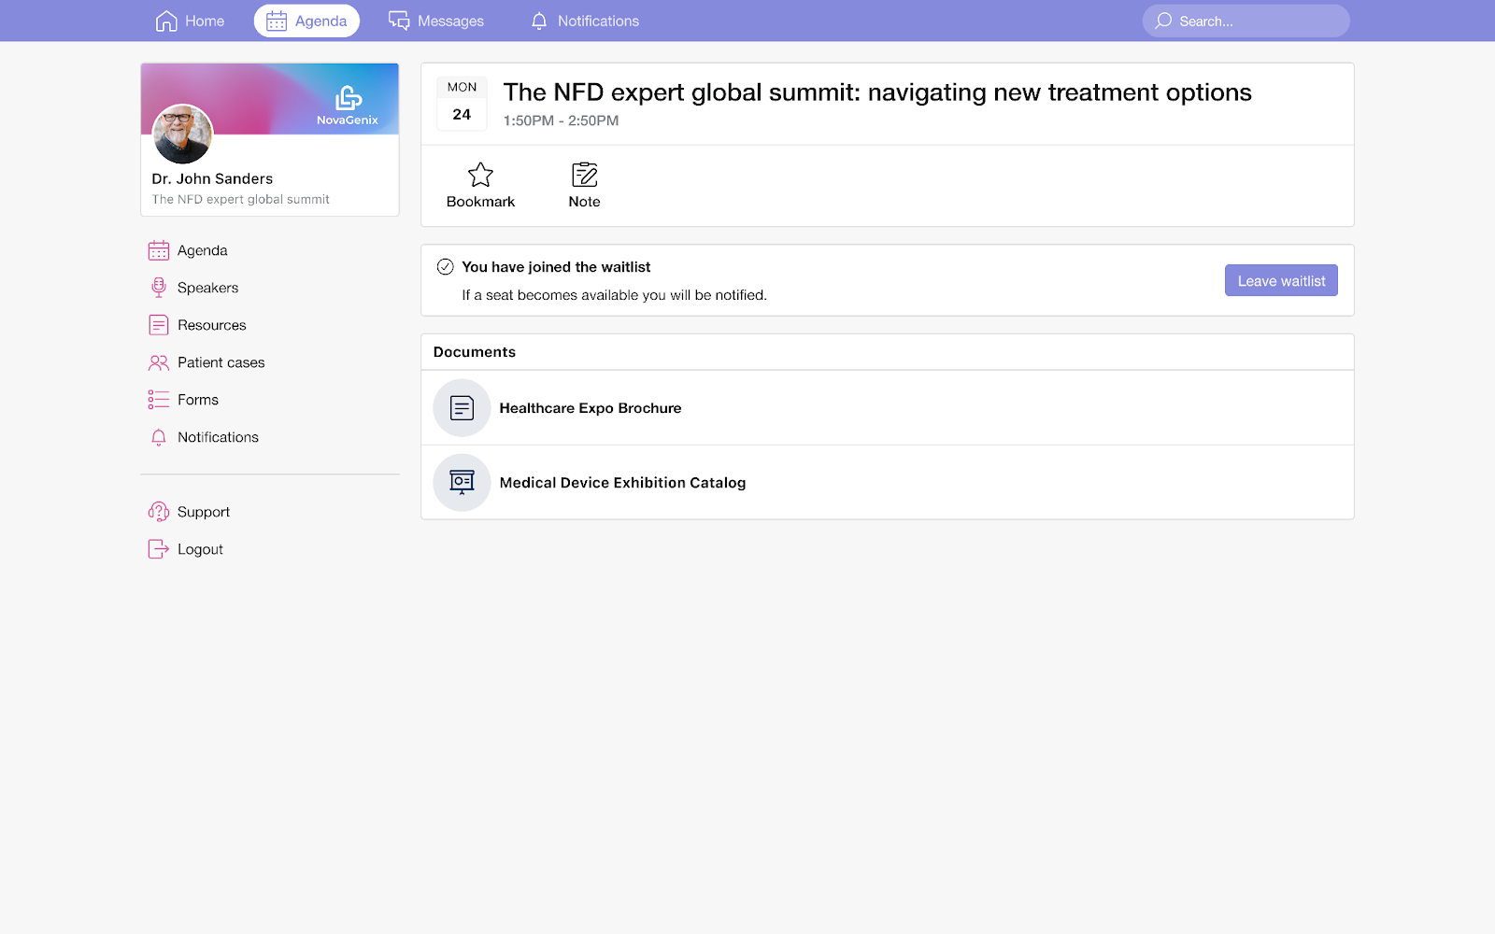Screen dimensions: 1495x934
Task: Click the Leave waitlist button
Action: 1281,280
